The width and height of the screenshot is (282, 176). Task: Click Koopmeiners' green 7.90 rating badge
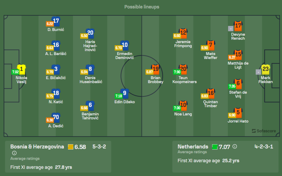[177, 72]
